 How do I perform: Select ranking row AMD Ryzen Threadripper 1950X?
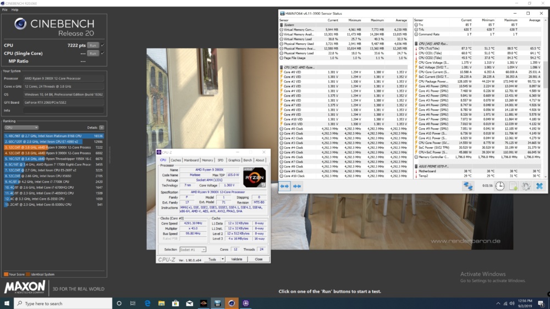pos(54,159)
